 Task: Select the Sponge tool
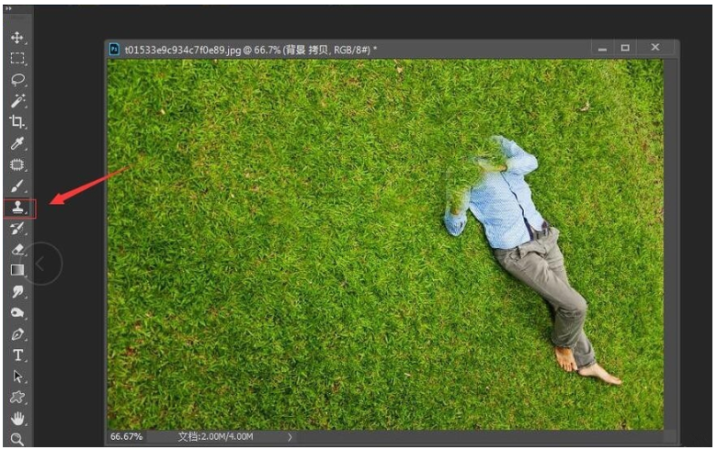coord(17,313)
